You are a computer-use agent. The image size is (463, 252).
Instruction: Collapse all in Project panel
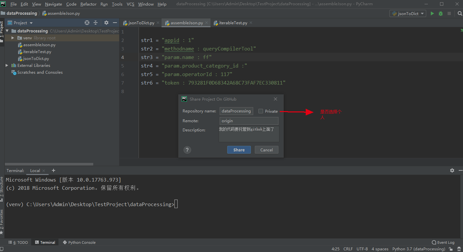96,23
